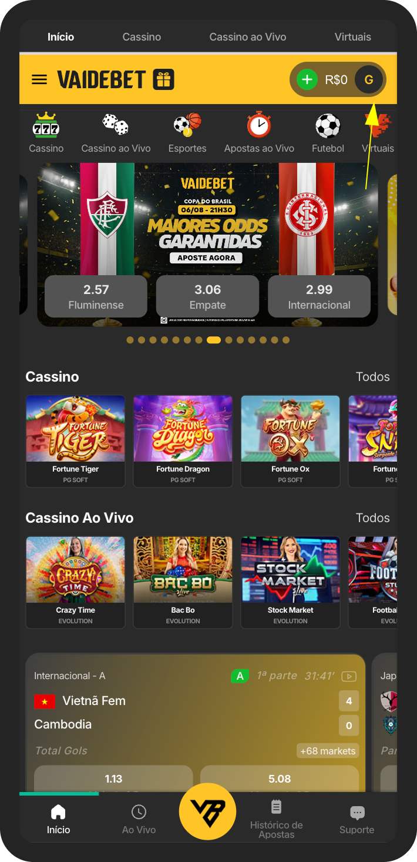Open Suporte chat in bottom bar

click(357, 821)
